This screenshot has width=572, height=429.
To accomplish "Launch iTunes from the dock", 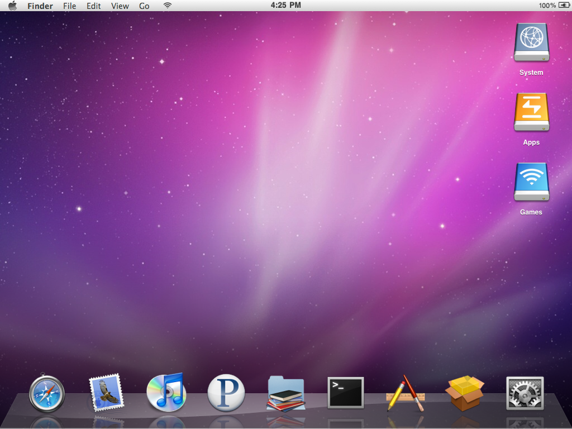I will pyautogui.click(x=166, y=392).
